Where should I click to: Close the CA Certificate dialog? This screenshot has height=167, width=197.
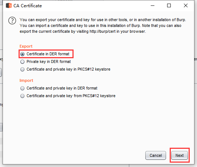186,5
